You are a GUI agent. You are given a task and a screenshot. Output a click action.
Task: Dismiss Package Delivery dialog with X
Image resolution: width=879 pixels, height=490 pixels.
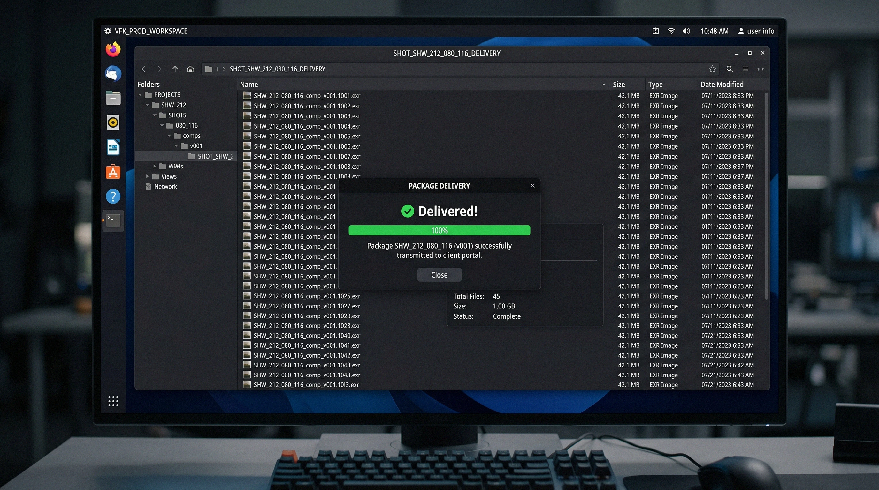(532, 186)
